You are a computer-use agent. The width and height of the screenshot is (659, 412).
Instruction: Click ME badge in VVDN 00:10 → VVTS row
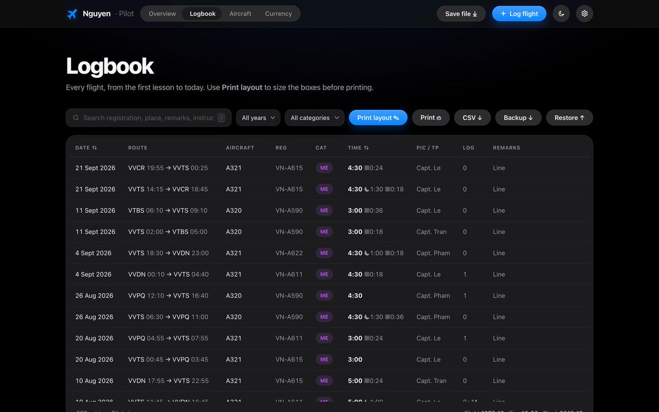tap(324, 274)
